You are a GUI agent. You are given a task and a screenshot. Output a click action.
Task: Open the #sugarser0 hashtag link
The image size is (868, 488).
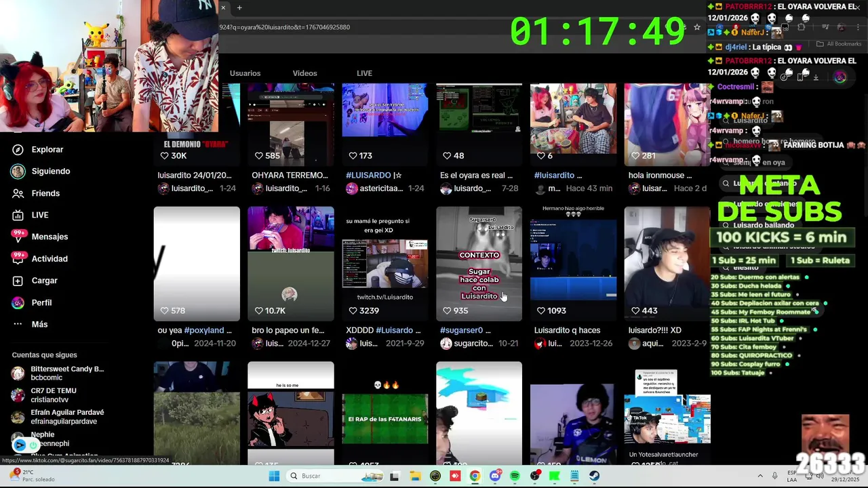461,331
